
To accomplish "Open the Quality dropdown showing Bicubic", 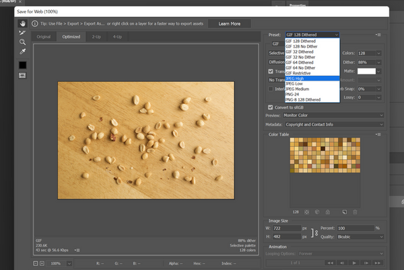I will point(360,237).
